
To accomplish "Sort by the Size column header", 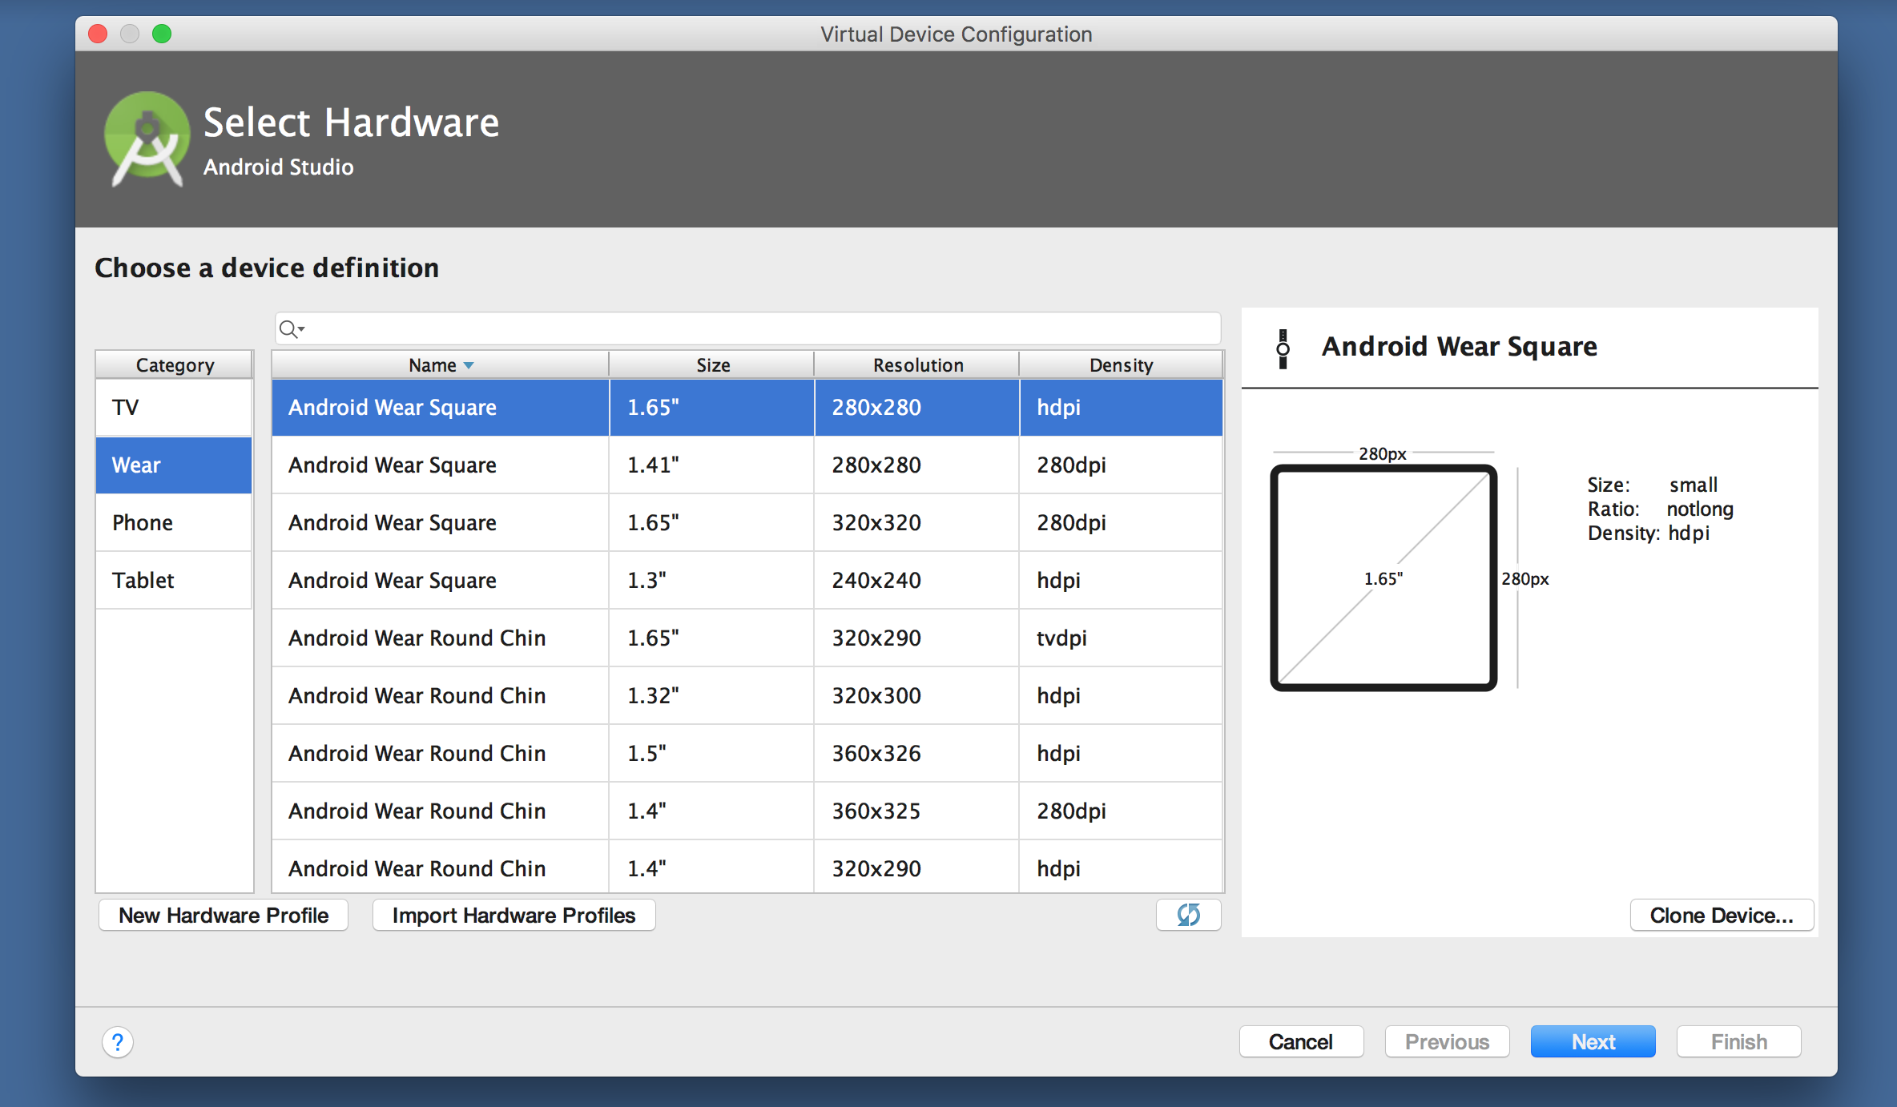I will coord(712,364).
